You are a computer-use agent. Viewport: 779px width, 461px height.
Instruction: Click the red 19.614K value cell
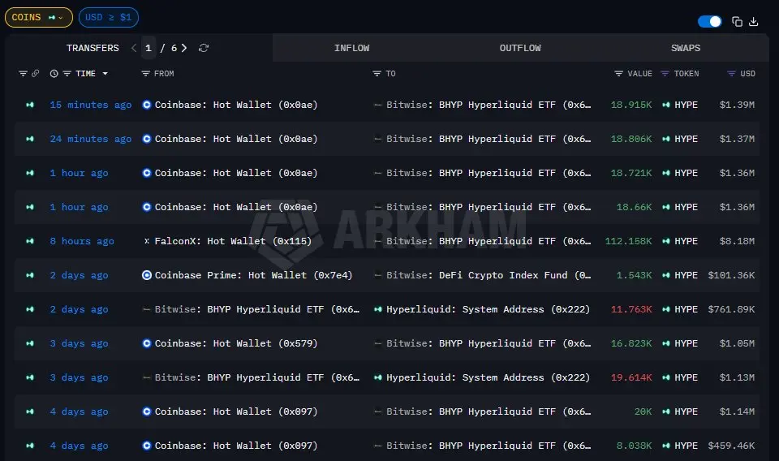click(x=631, y=377)
